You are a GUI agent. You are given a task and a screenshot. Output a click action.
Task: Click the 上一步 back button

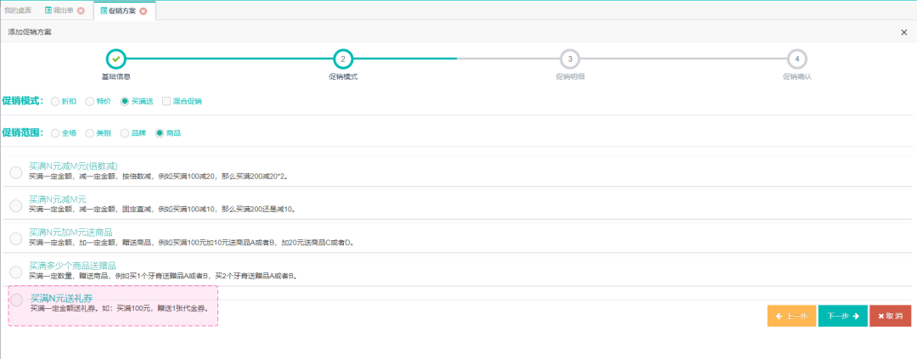tap(790, 316)
